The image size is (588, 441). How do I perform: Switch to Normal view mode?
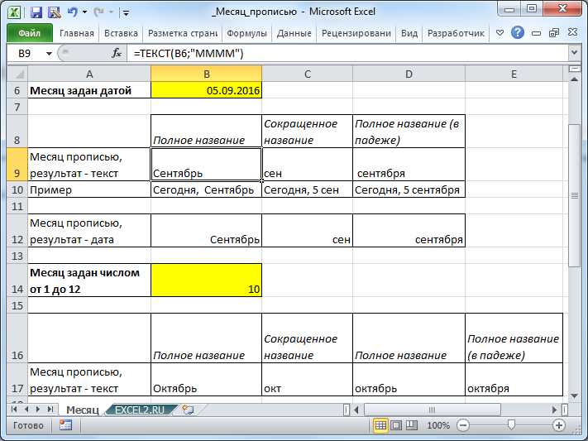[381, 425]
